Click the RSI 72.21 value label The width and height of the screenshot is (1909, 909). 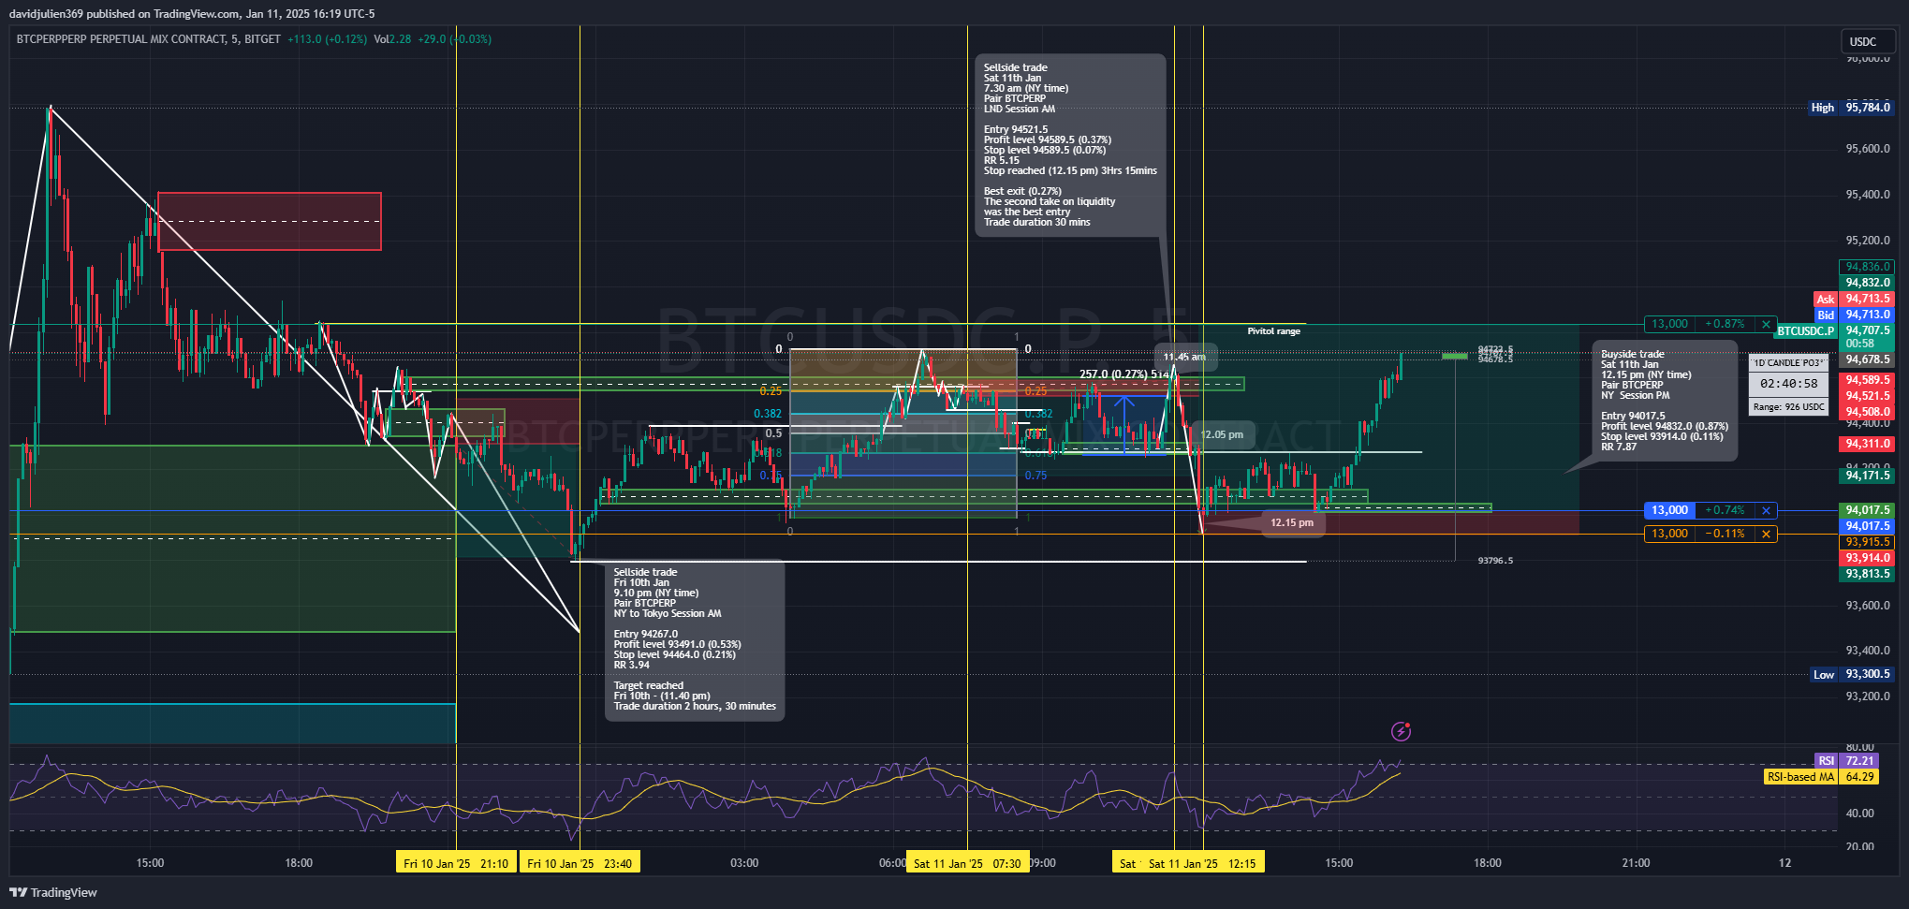click(1846, 761)
